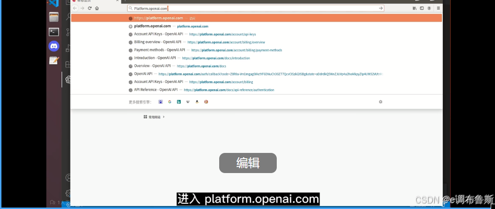Open Terminal from the Ubuntu dock
The image size is (495, 209).
point(54,32)
